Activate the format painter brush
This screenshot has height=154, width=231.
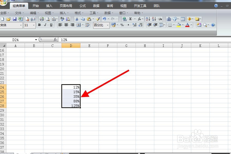click(x=98, y=19)
